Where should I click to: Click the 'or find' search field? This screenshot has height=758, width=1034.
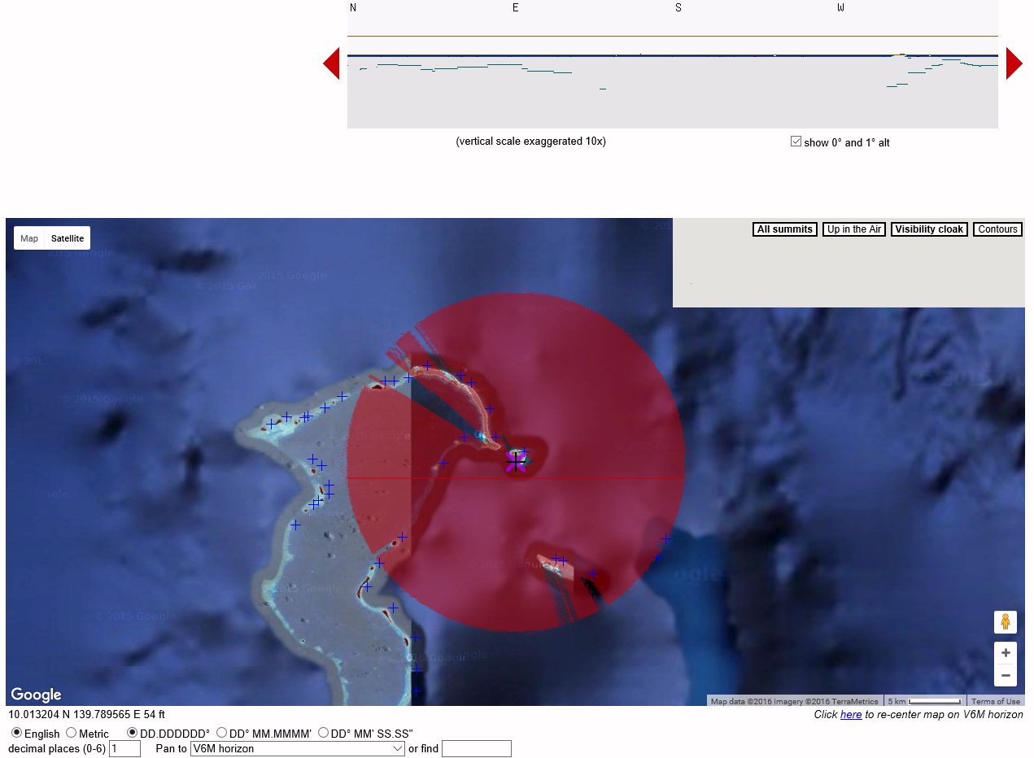[476, 748]
